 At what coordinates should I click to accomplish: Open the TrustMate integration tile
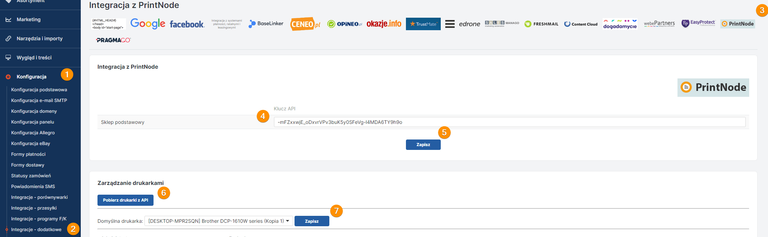pyautogui.click(x=423, y=24)
